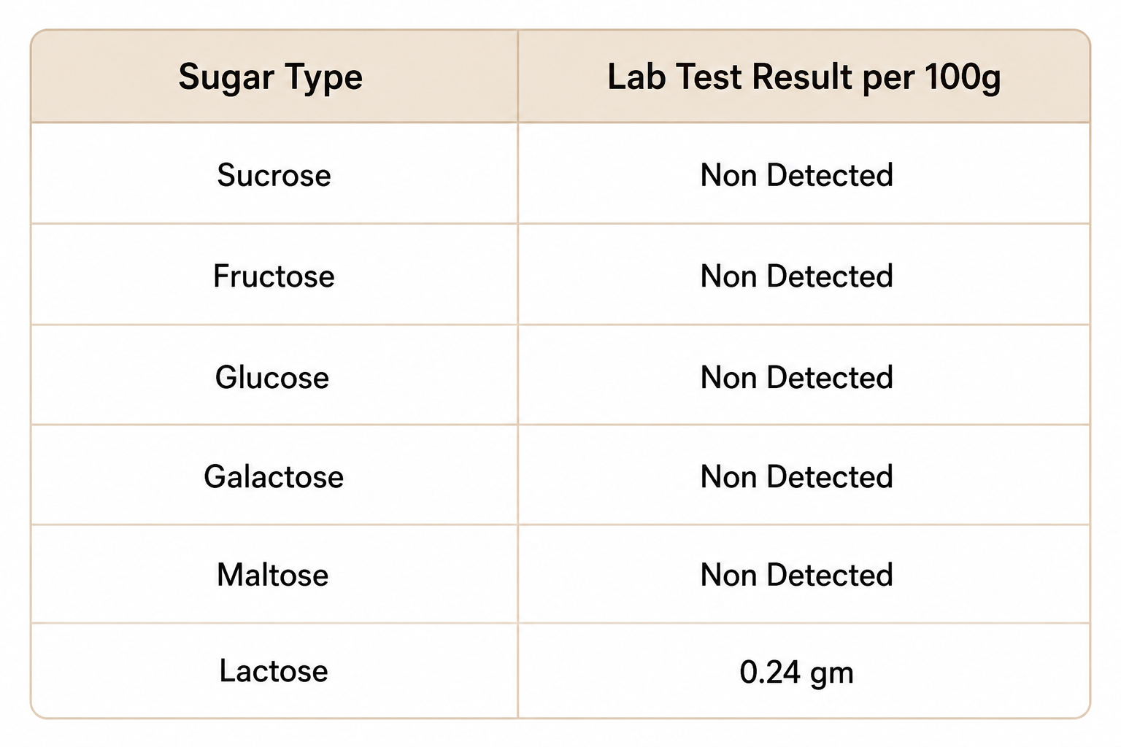Click the Non Detected result for Glucose
The image size is (1121, 747).
[797, 378]
